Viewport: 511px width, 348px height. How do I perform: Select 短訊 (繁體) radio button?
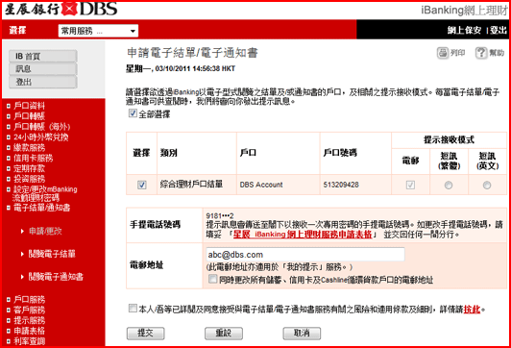tap(449, 186)
